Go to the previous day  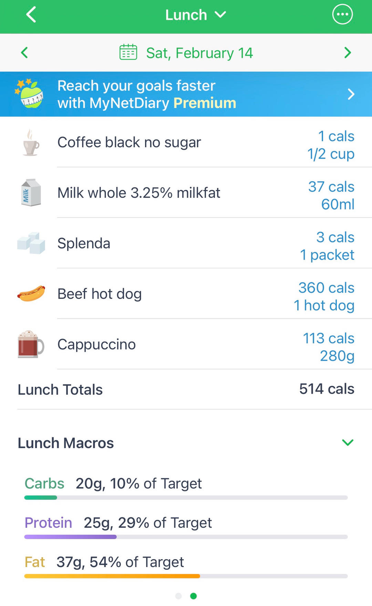click(24, 53)
